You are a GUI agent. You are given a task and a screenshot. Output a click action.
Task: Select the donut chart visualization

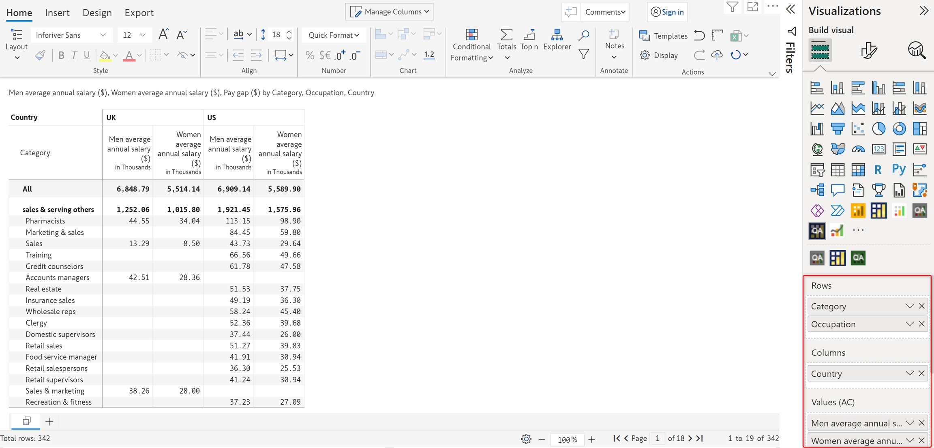pos(899,129)
